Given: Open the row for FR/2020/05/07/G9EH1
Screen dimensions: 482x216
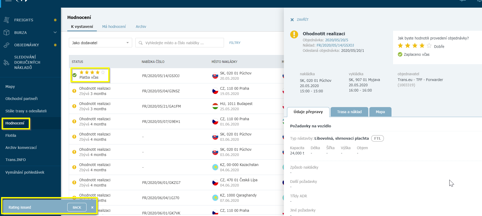Looking at the screenshot, I should click(x=176, y=122).
